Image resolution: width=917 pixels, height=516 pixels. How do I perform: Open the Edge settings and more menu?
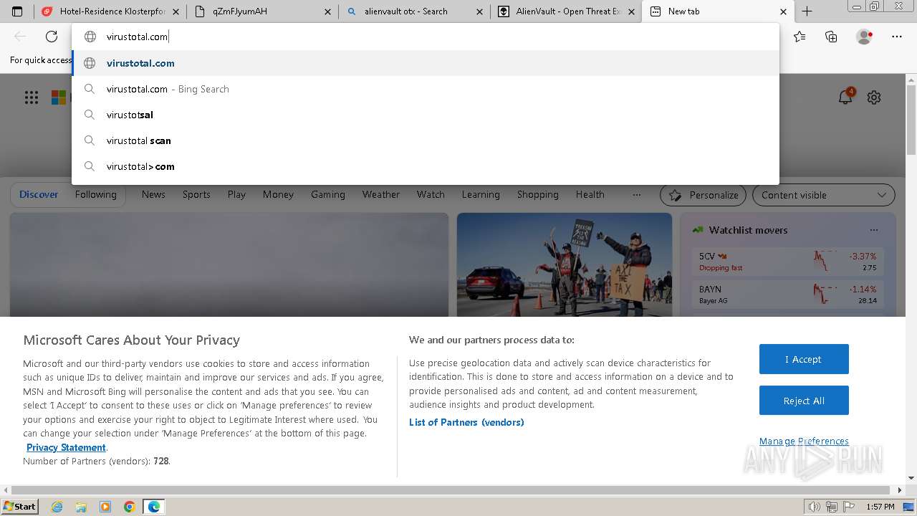click(x=897, y=37)
